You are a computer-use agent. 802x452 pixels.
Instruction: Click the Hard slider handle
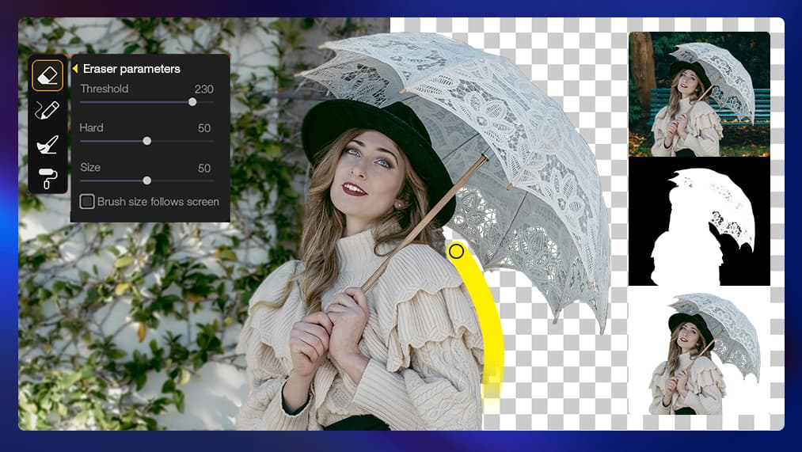click(x=146, y=141)
